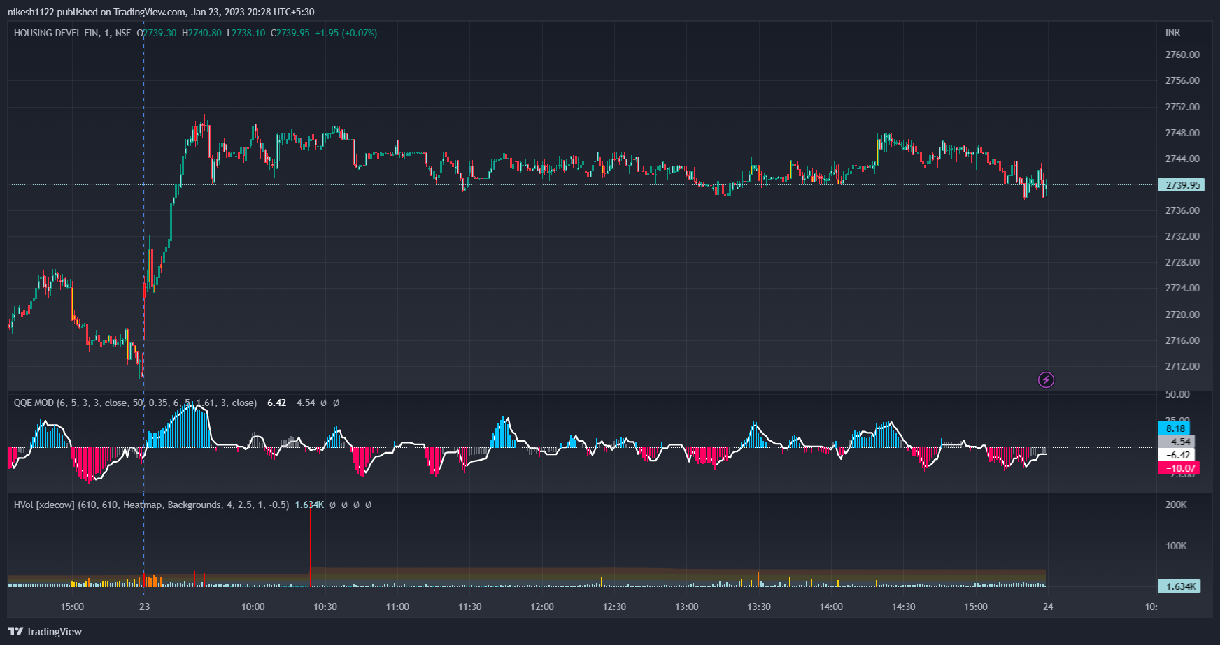Click the 200K volume axis label
This screenshot has width=1220, height=645.
tap(1176, 505)
